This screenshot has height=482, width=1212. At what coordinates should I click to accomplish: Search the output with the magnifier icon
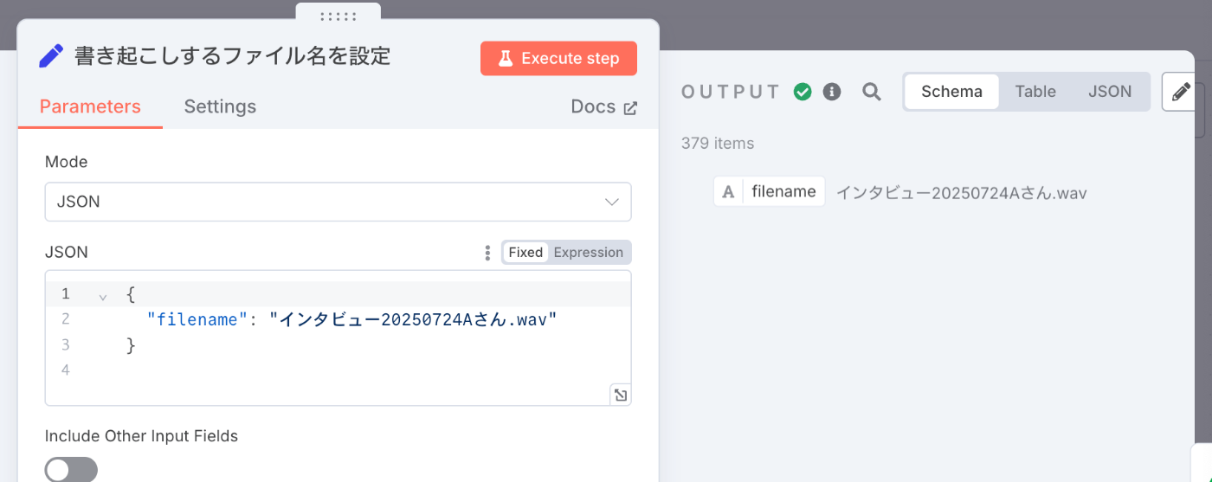point(872,92)
